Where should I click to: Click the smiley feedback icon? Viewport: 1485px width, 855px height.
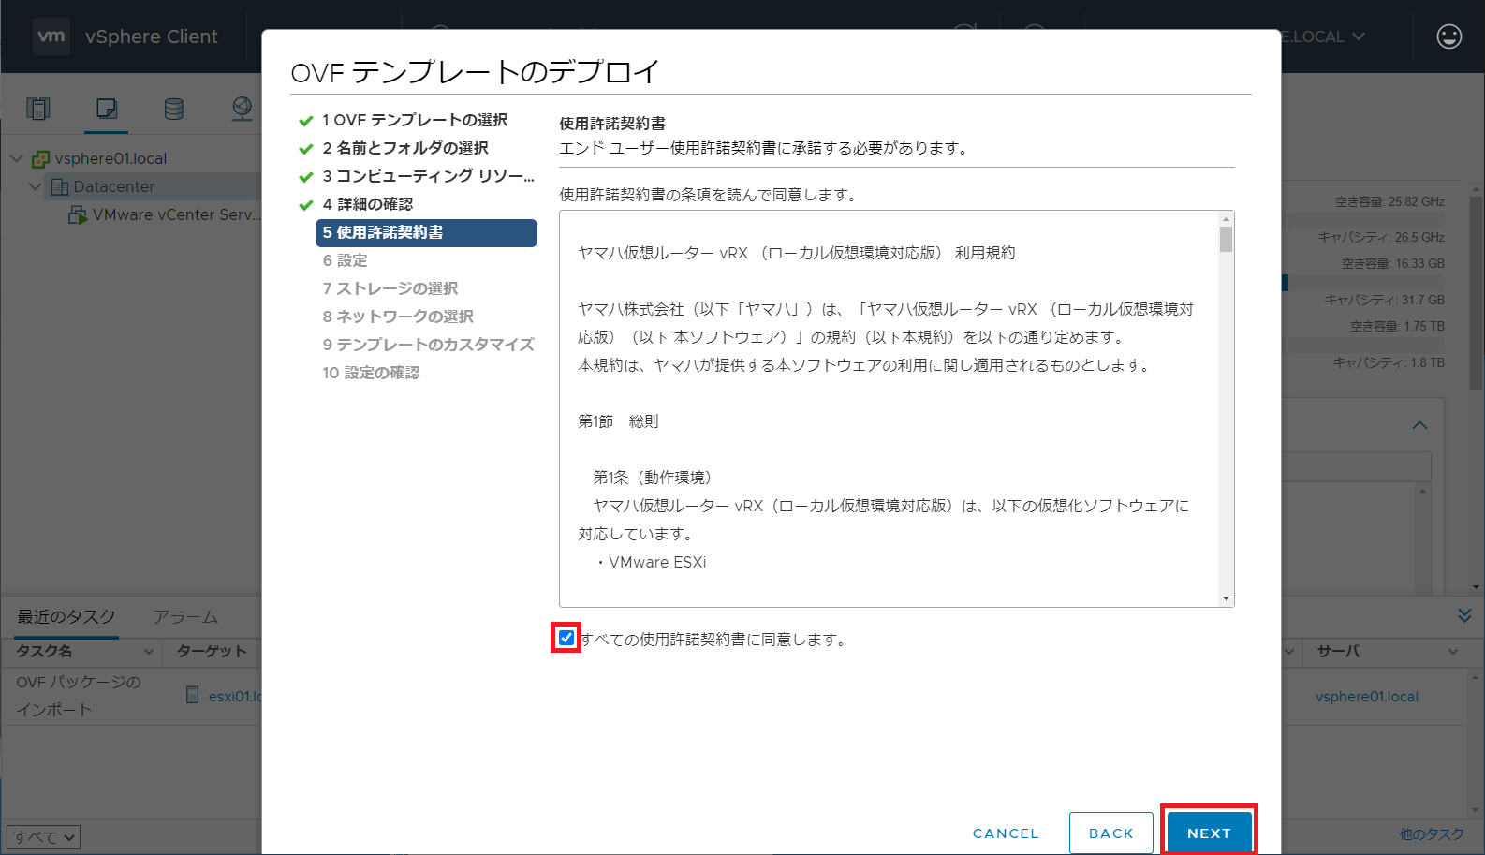pos(1448,37)
